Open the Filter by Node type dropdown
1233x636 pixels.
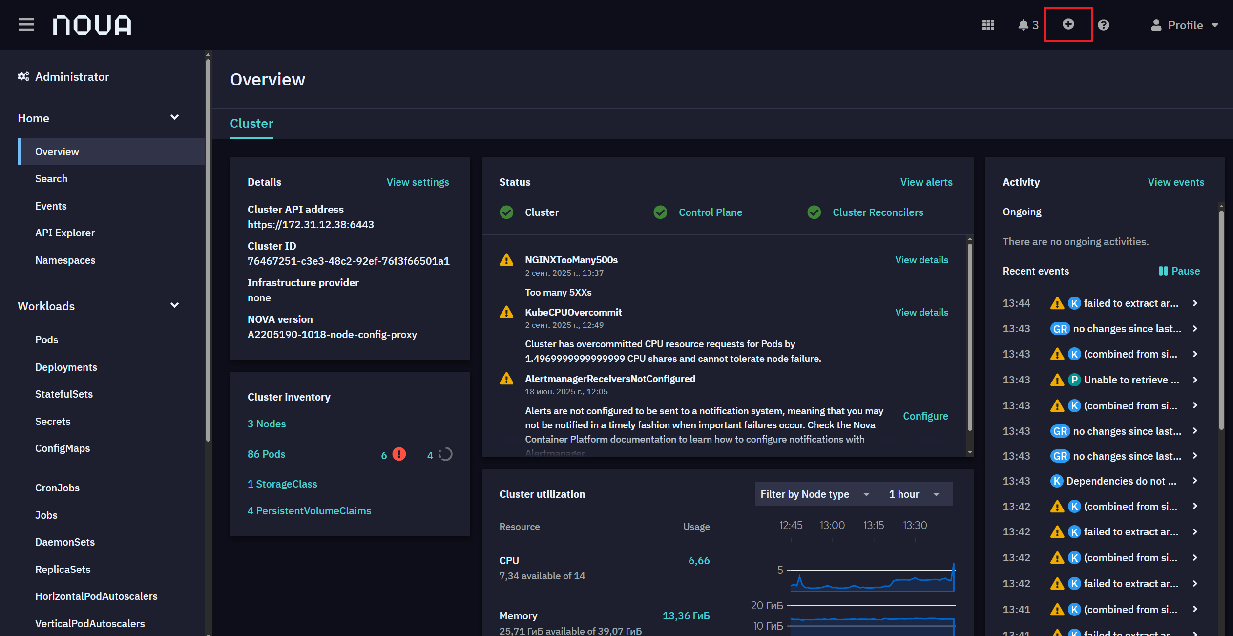point(815,494)
